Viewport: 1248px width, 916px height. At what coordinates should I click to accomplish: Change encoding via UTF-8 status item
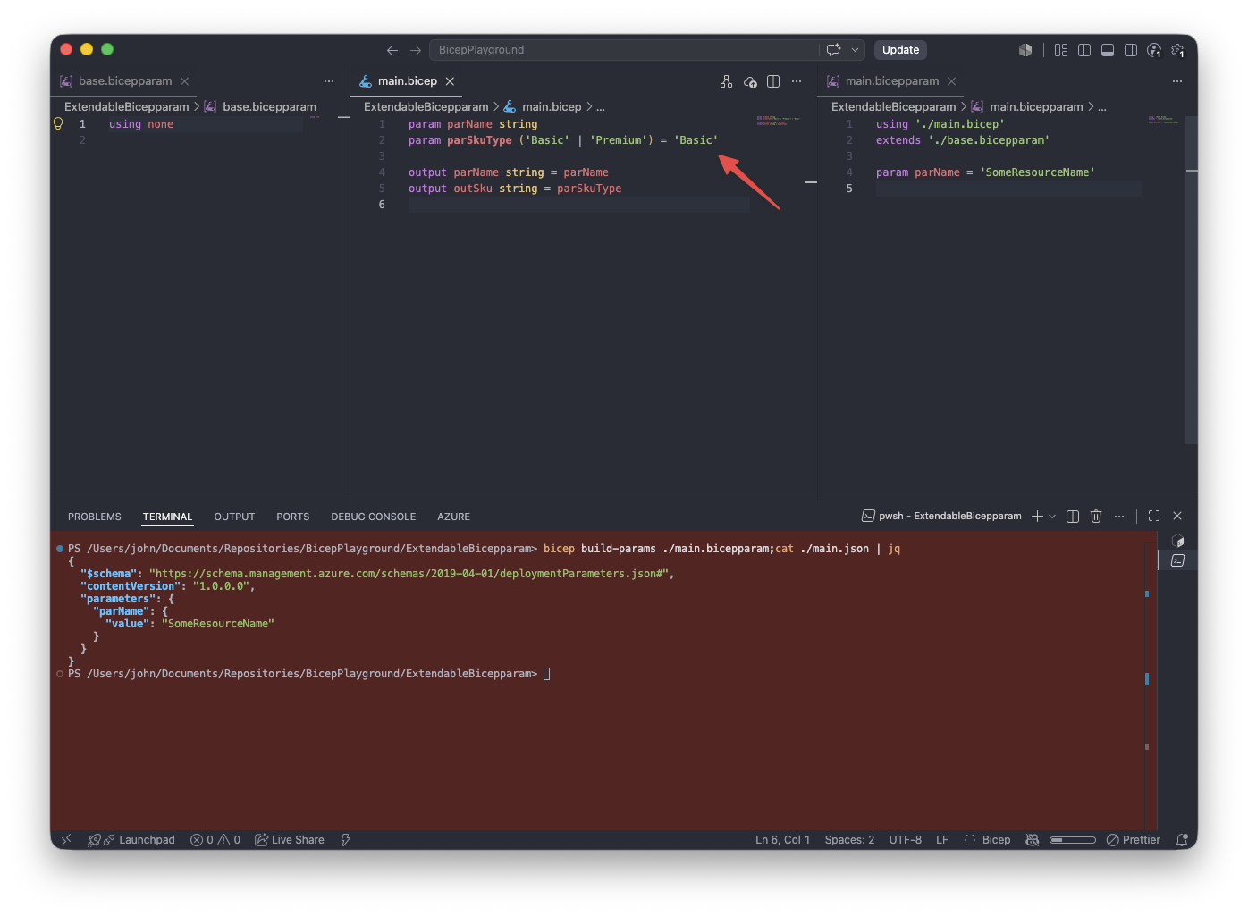point(905,840)
